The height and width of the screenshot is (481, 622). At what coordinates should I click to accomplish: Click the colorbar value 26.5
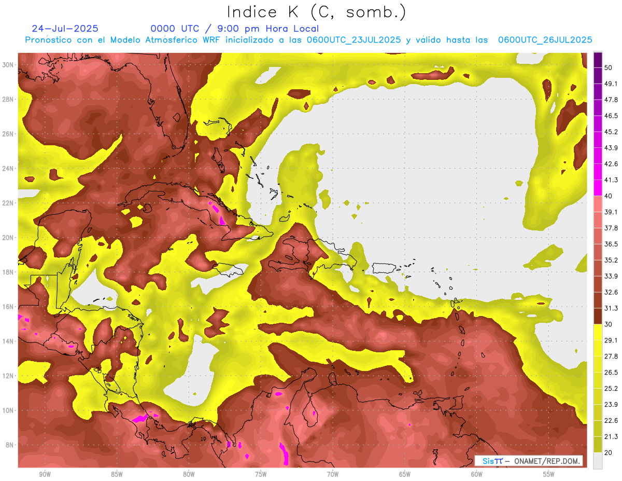(x=611, y=373)
